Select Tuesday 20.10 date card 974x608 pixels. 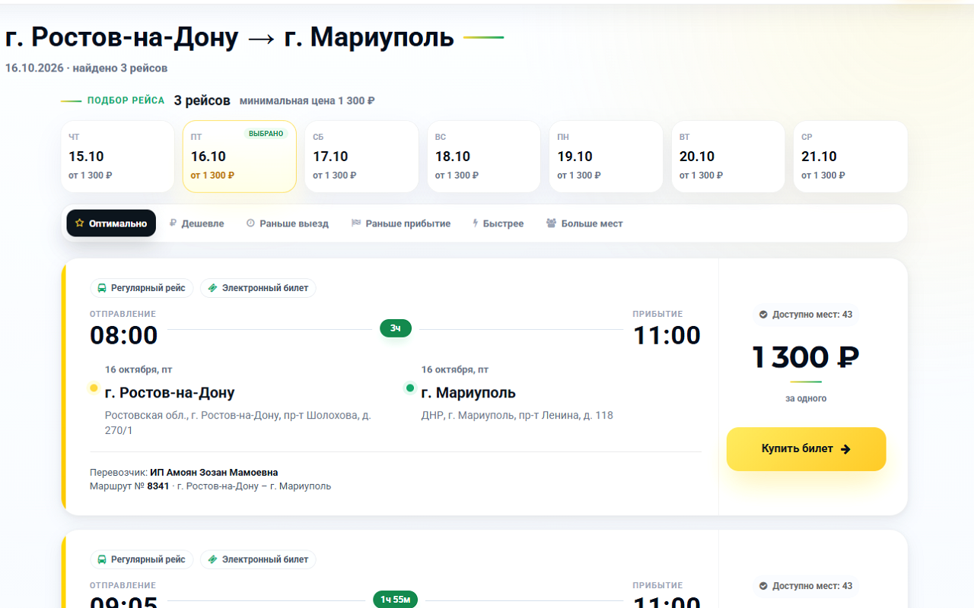728,157
